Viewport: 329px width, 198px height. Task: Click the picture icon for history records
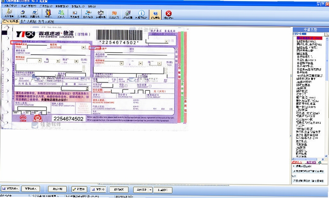pyautogui.click(x=74, y=14)
